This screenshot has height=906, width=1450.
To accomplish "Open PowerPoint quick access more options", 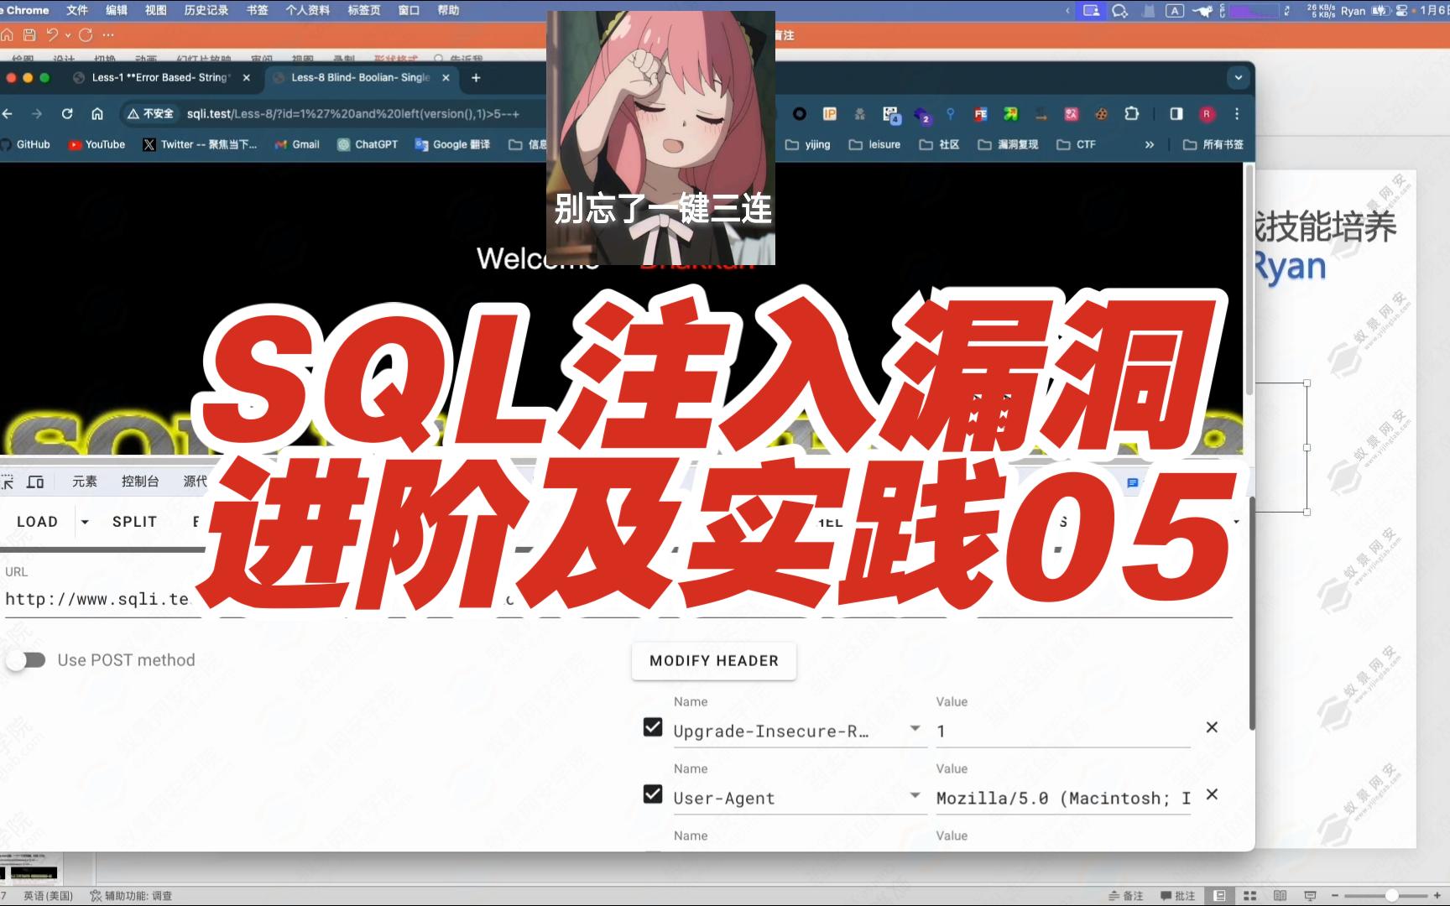I will point(107,35).
